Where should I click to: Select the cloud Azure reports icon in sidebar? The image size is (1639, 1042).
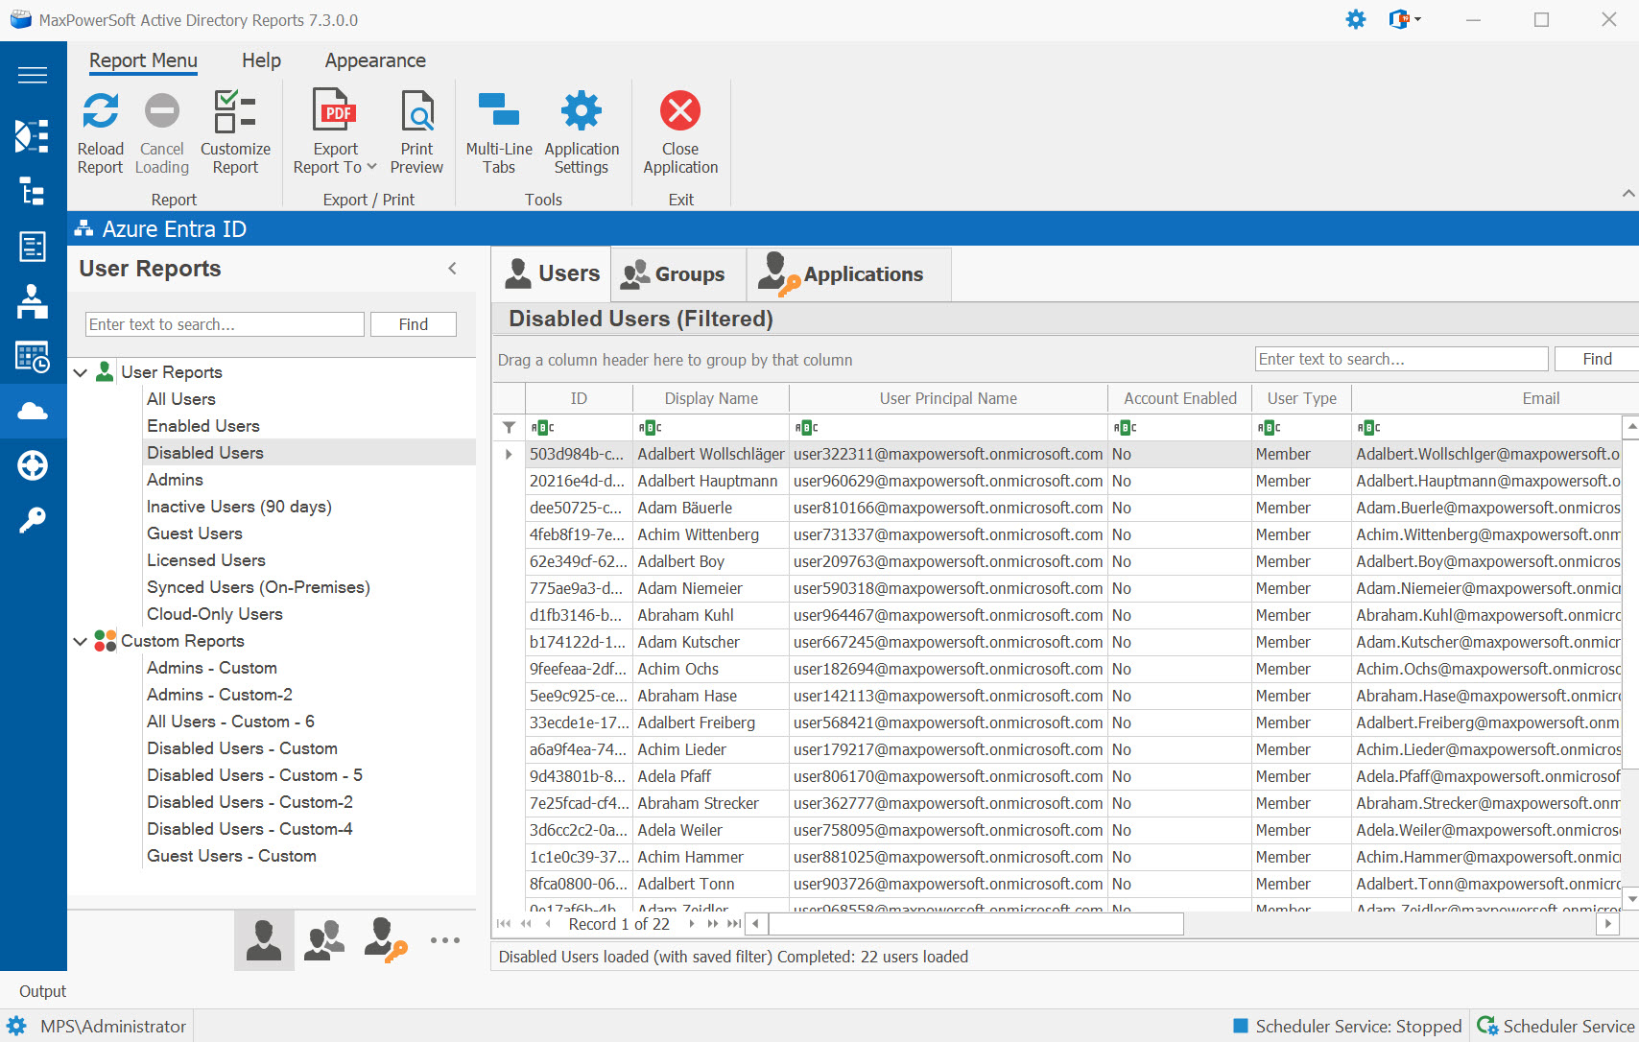pos(33,411)
